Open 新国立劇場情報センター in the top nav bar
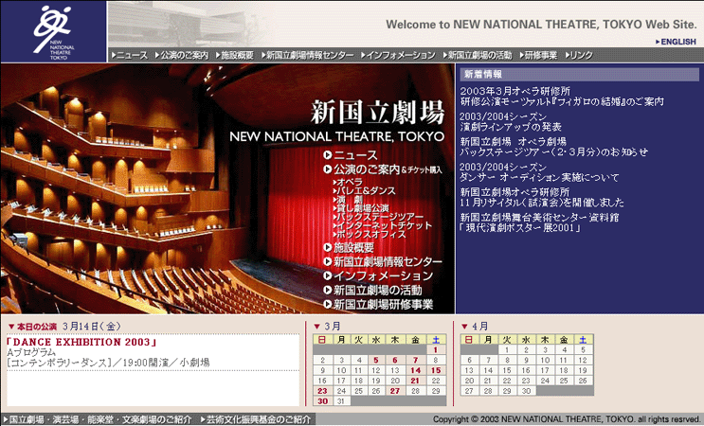704x426 pixels. pyautogui.click(x=308, y=55)
